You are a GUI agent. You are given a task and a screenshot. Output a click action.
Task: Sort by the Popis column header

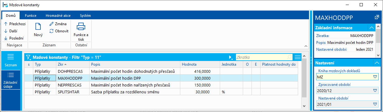[x=135, y=64]
